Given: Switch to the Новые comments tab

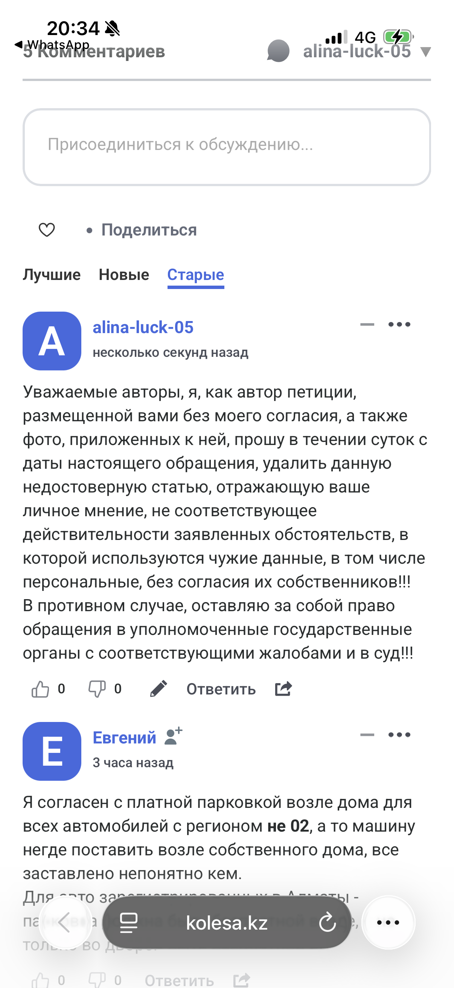Looking at the screenshot, I should pos(124,275).
